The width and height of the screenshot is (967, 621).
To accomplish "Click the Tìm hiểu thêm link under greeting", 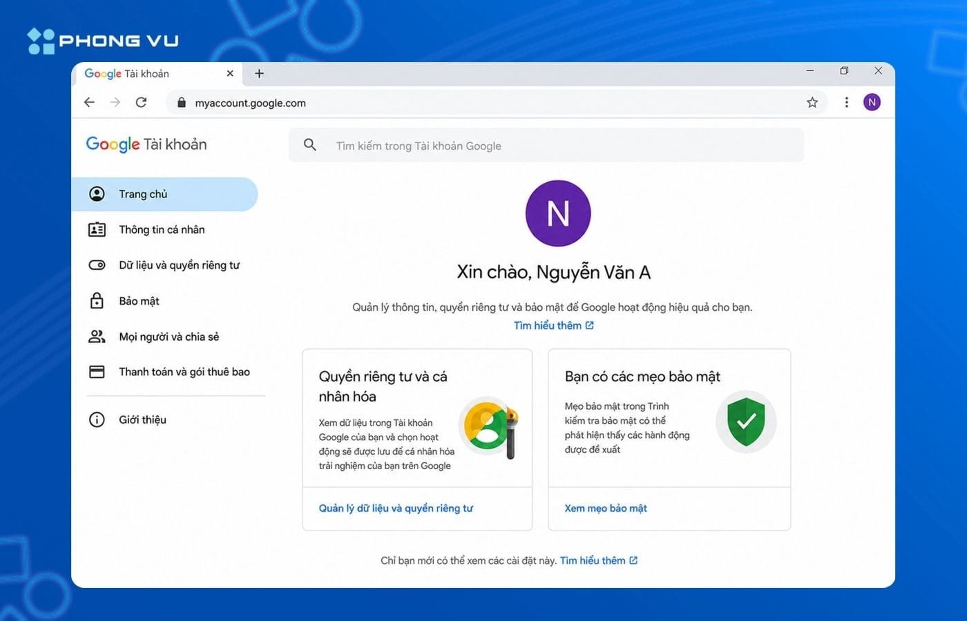I will [553, 326].
